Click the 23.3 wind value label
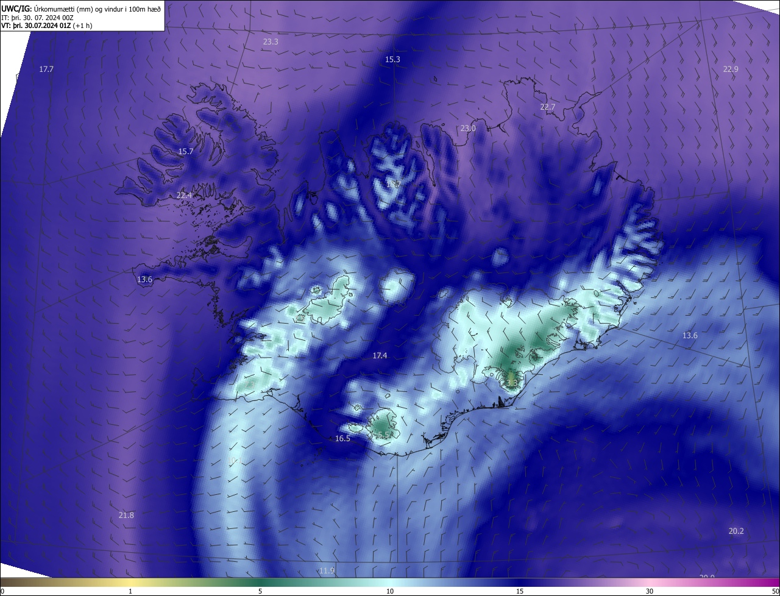 [x=271, y=42]
